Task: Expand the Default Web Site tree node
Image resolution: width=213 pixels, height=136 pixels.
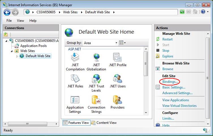Action: click(17, 56)
